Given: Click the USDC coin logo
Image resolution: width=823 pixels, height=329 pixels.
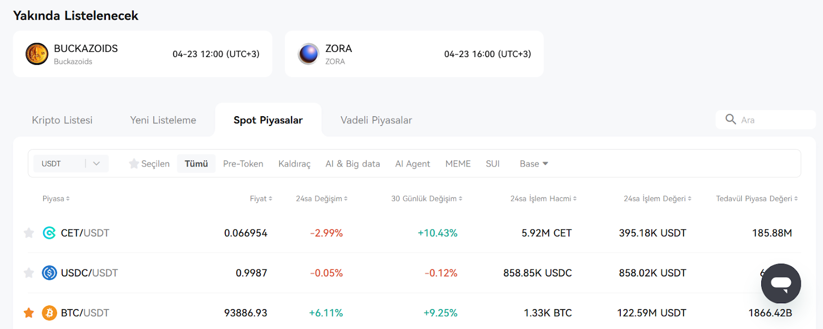Looking at the screenshot, I should pyautogui.click(x=49, y=273).
